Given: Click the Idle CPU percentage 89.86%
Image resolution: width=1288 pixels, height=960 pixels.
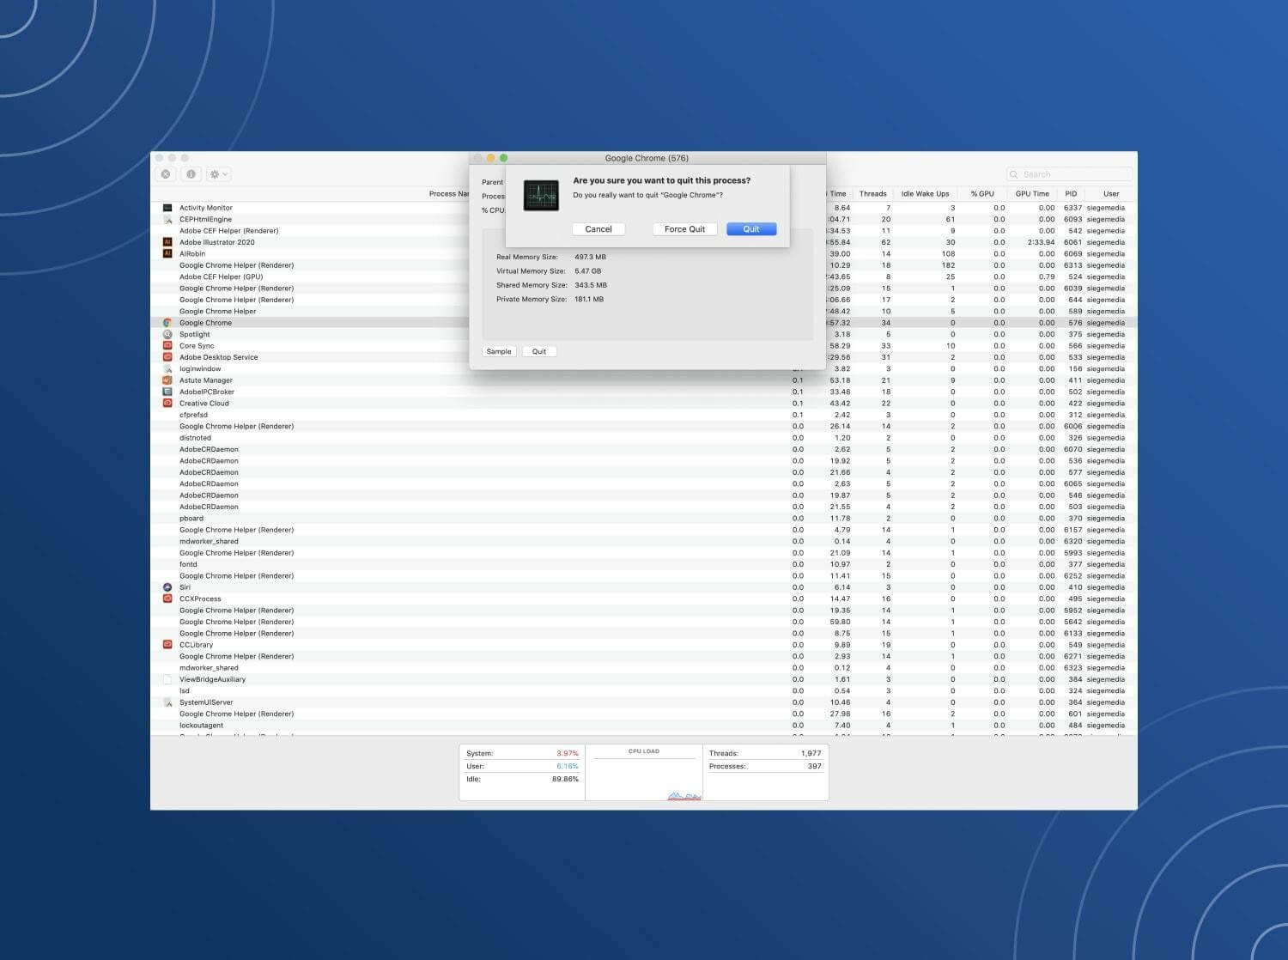Looking at the screenshot, I should click(x=565, y=779).
